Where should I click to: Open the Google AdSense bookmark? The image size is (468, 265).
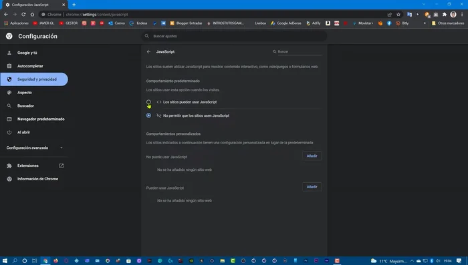tap(286, 23)
